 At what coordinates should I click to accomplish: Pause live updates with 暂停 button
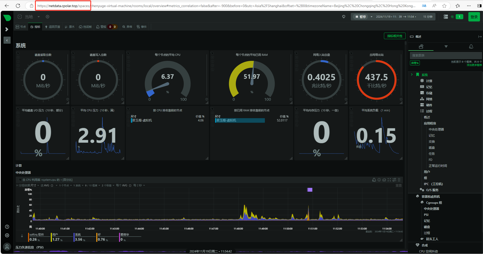click(361, 17)
